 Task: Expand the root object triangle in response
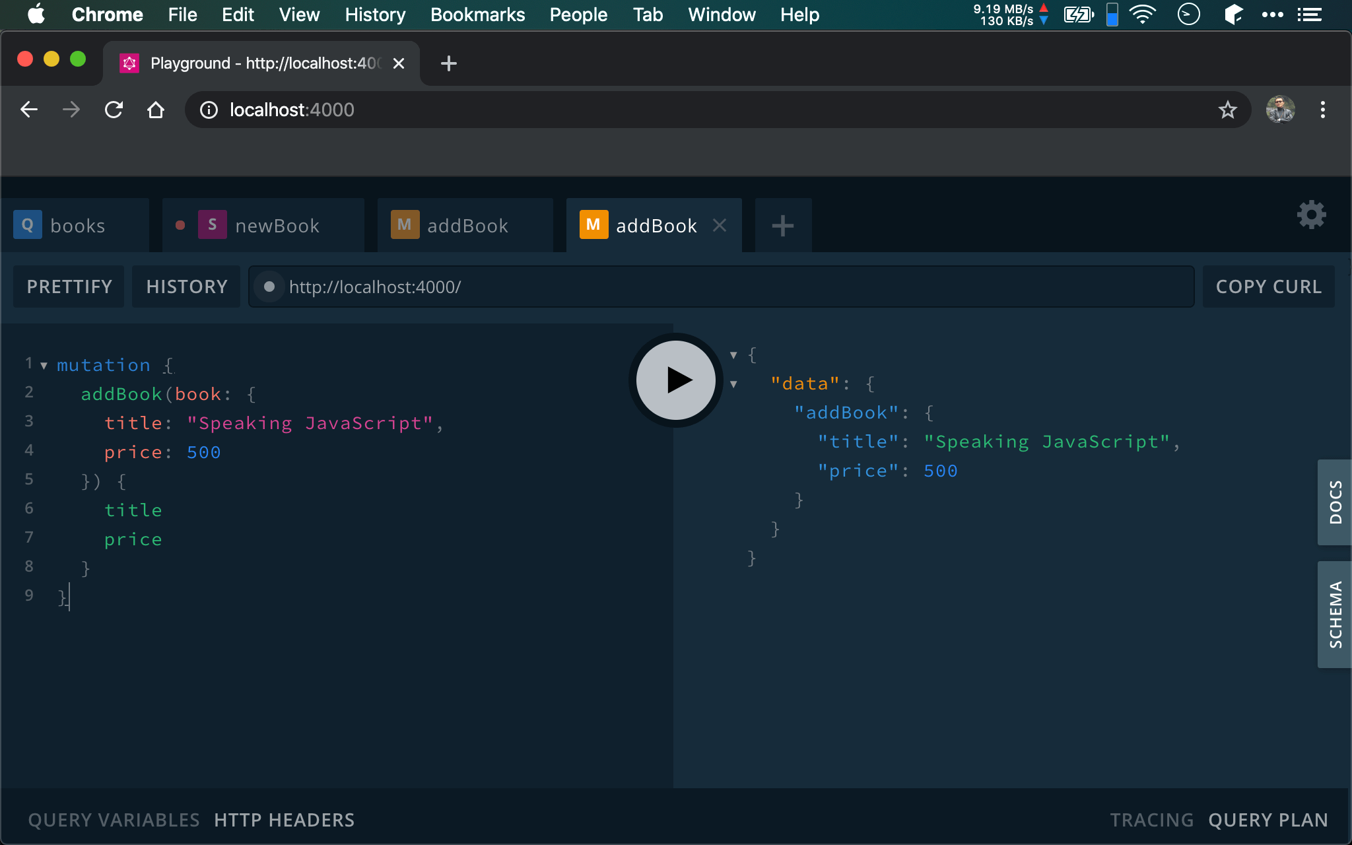[734, 355]
